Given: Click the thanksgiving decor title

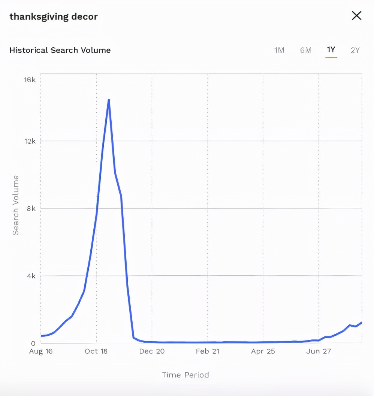Looking at the screenshot, I should pos(54,16).
